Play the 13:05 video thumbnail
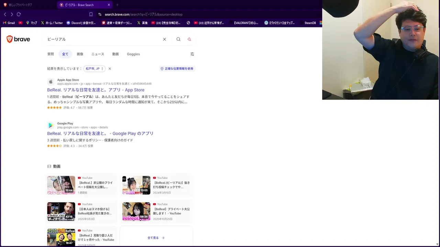Viewport: 440px width, 247px height. tap(136, 185)
